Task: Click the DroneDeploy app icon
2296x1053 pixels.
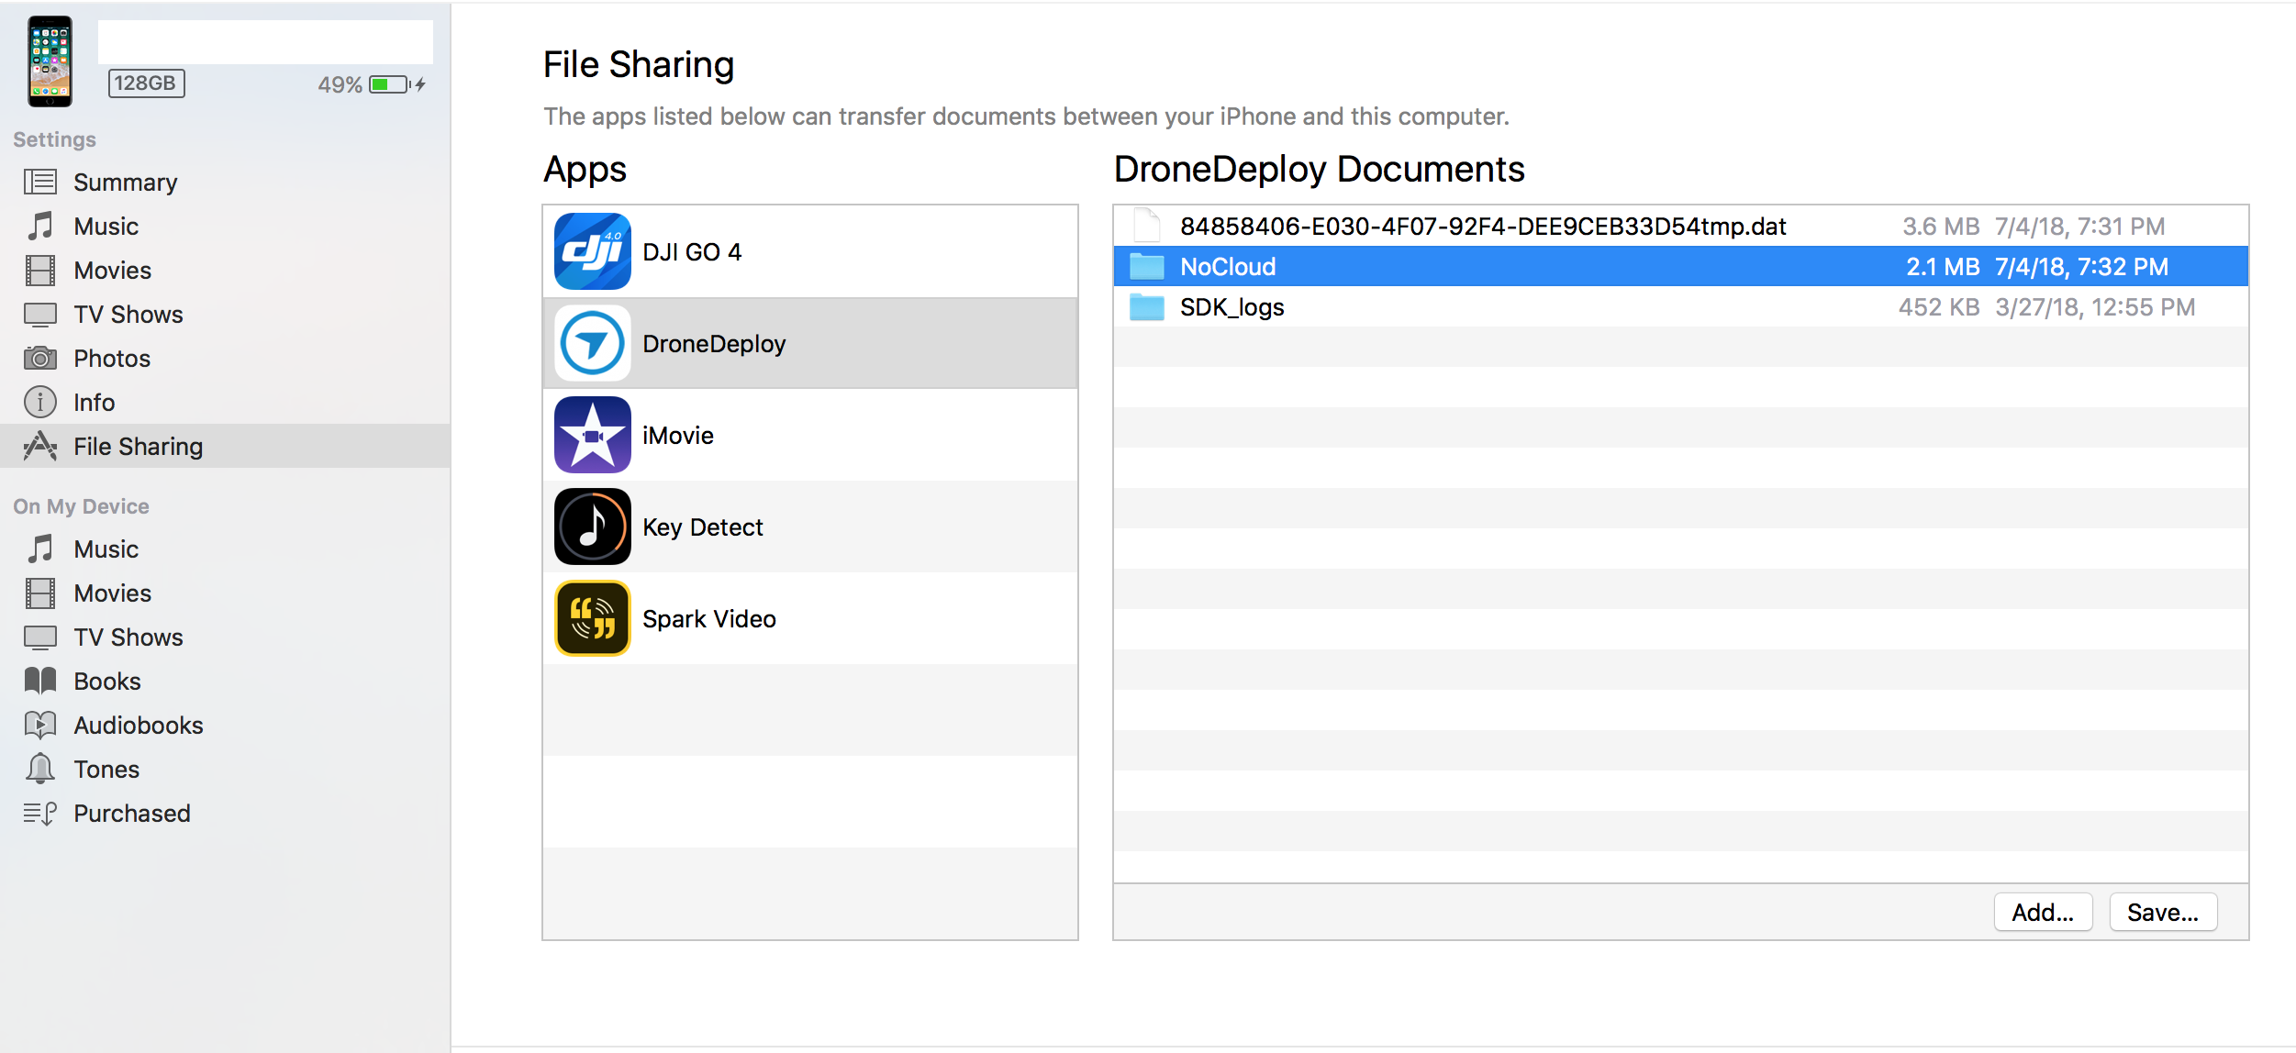Action: pyautogui.click(x=592, y=343)
